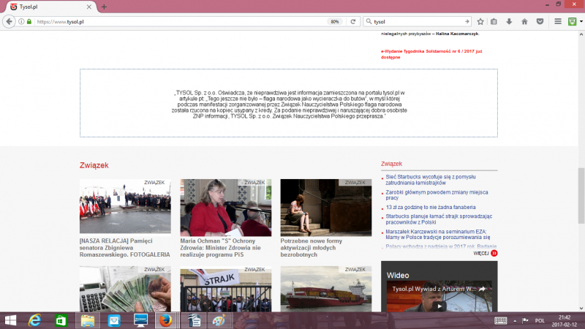Switch to Firefox on the taskbar
Viewport: 585px width, 329px height.
pos(166,320)
